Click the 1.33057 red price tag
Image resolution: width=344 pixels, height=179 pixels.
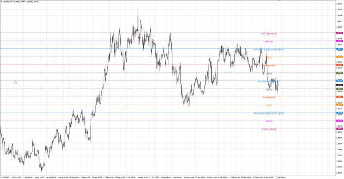coord(339,97)
